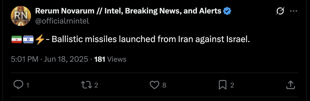310x101 pixels.
Task: Click the 5:01 PM · Jun 18, 2025 timestamp
Action: point(49,59)
